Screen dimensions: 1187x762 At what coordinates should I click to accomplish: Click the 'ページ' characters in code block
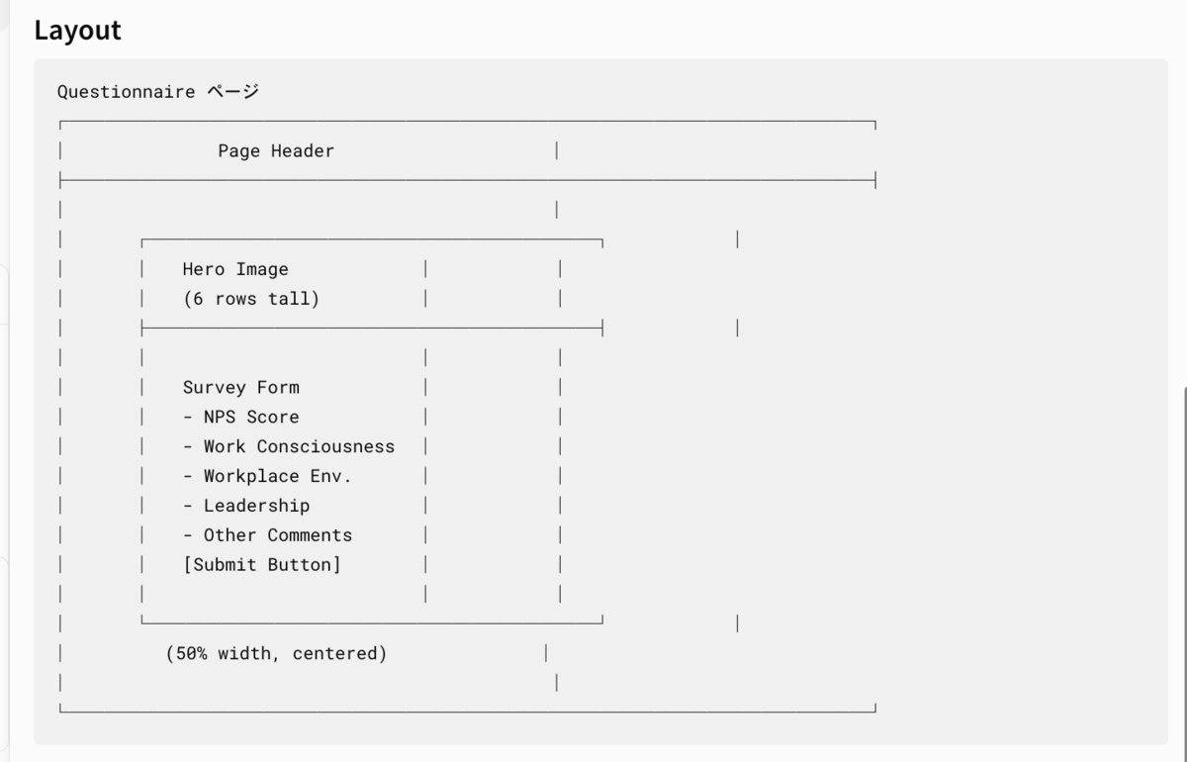tap(233, 92)
